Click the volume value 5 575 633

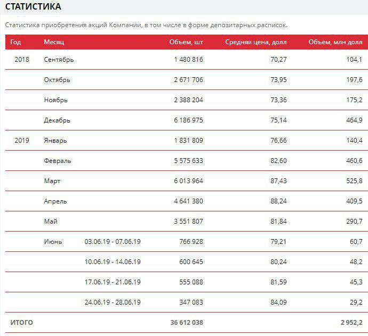coord(189,161)
